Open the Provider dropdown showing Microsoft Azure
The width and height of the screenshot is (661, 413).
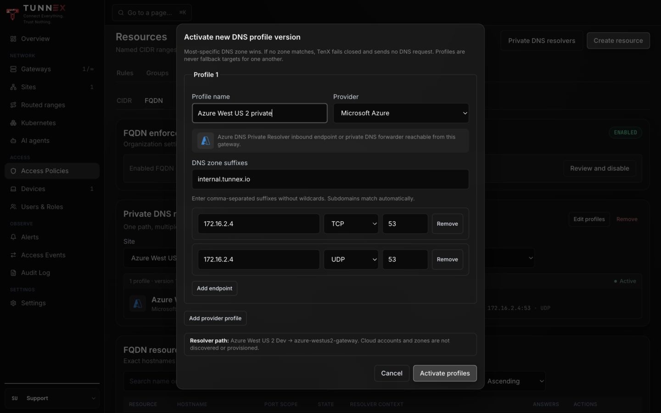(401, 113)
